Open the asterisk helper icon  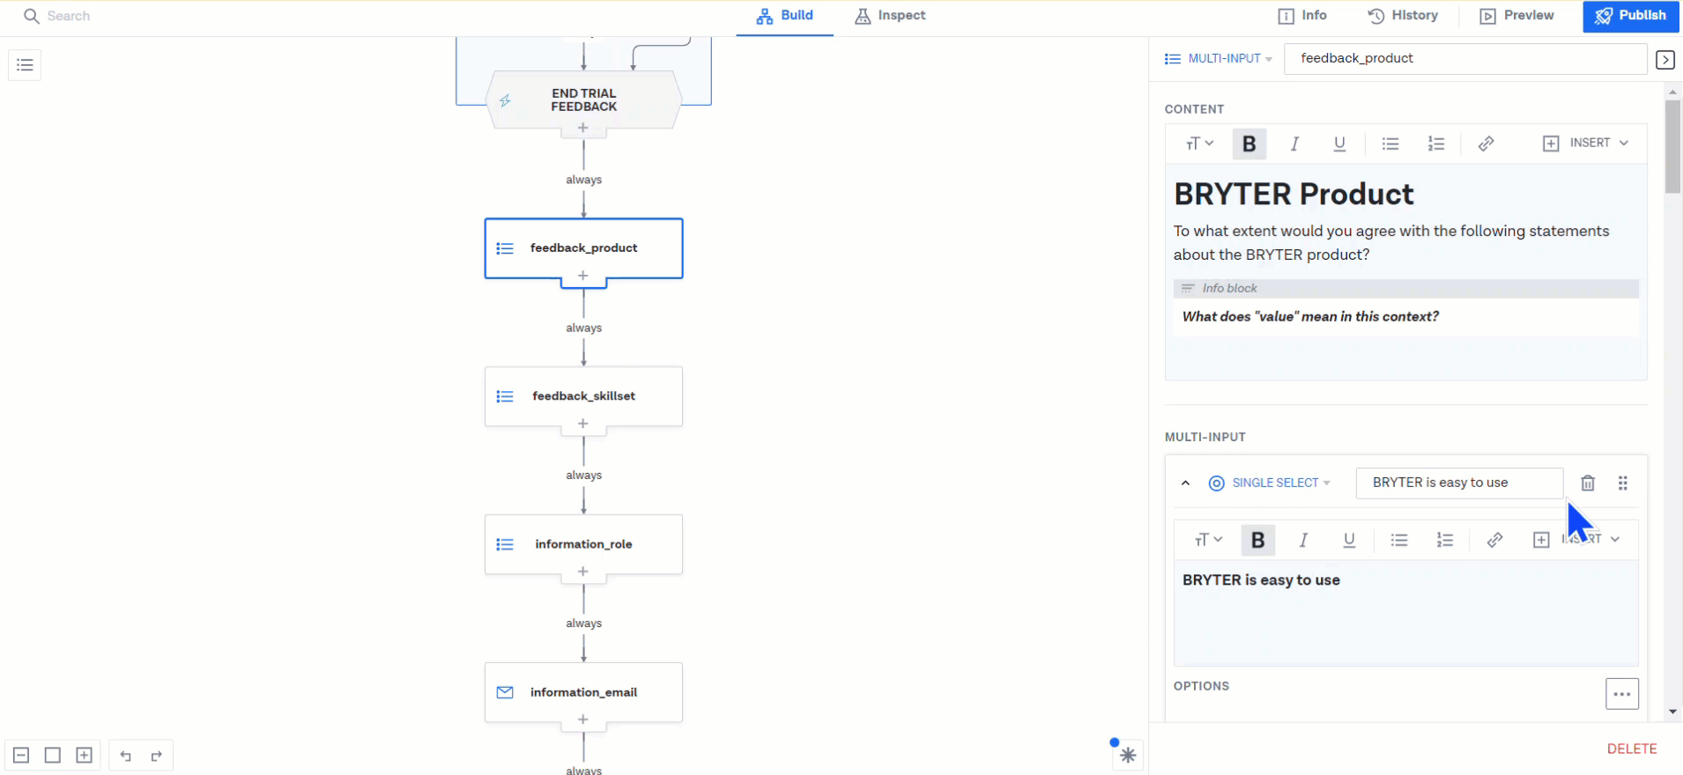(1128, 756)
